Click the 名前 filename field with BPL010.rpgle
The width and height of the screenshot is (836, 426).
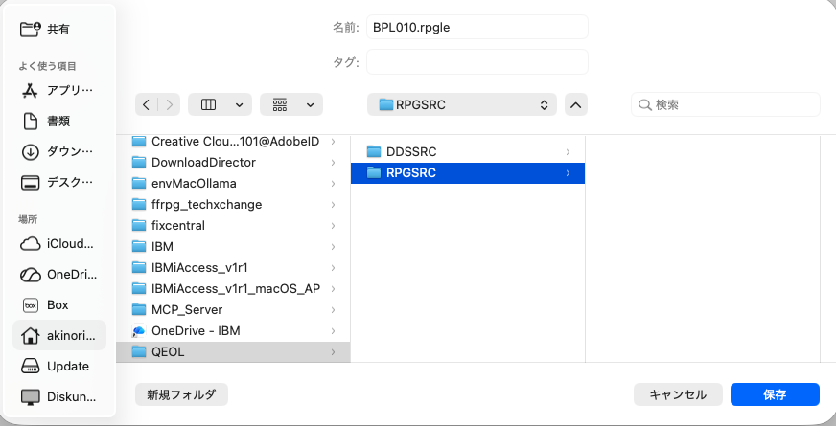(x=477, y=27)
